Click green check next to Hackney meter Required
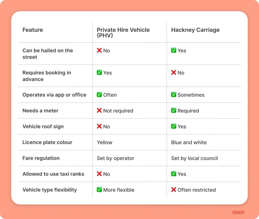This screenshot has height=219, width=259. click(174, 111)
